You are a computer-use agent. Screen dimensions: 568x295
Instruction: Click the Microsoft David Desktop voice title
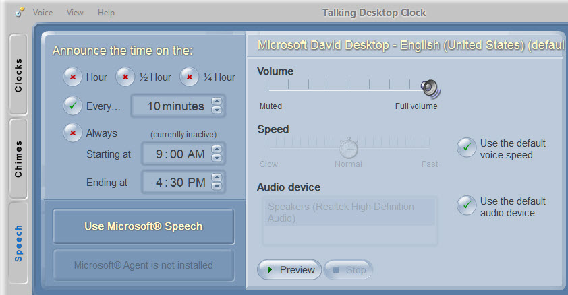point(411,45)
